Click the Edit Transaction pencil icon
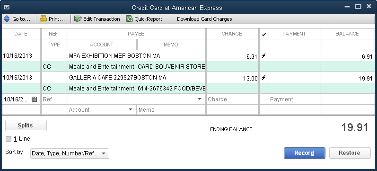Screen dimensions: 377x171 [78, 19]
